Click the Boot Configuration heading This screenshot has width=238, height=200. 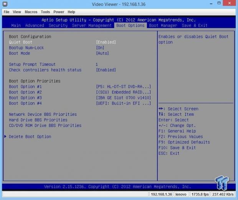(x=30, y=37)
